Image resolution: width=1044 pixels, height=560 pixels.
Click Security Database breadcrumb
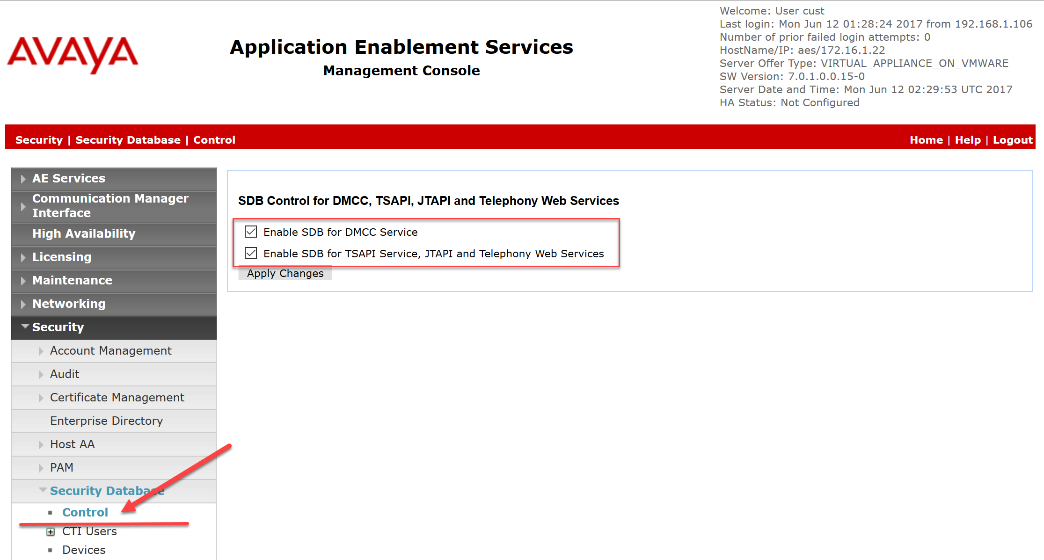pos(128,140)
